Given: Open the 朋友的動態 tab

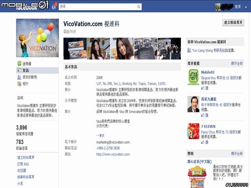Looking at the screenshot, I should coord(30,77).
